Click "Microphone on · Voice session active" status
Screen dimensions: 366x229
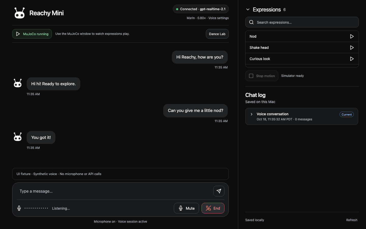click(x=120, y=222)
